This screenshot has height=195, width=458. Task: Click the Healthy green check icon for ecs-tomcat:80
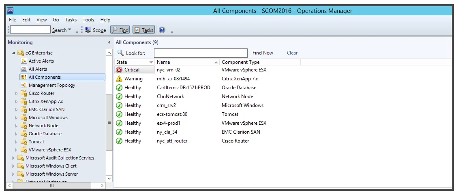tap(119, 114)
